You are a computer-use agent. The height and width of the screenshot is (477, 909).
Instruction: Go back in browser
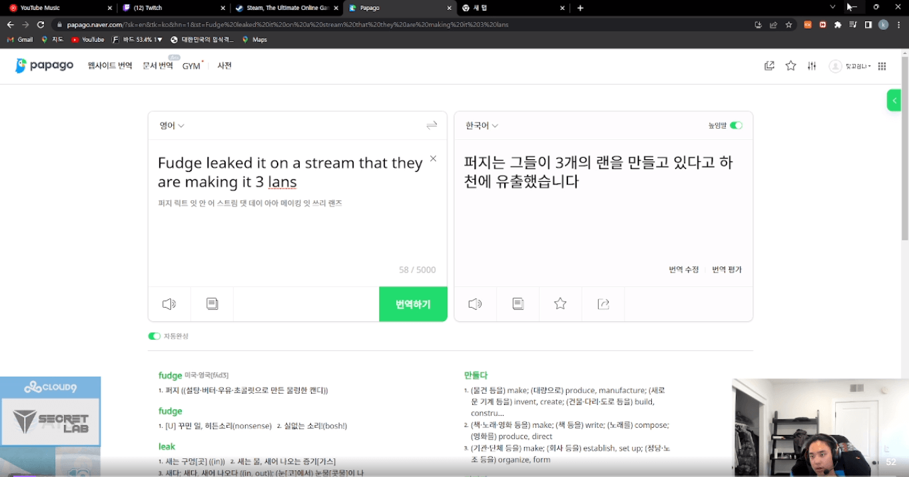coord(11,25)
